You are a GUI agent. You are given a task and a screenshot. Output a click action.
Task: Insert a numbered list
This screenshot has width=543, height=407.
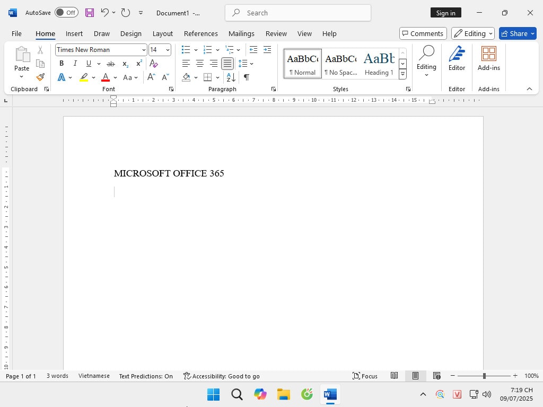pyautogui.click(x=207, y=50)
